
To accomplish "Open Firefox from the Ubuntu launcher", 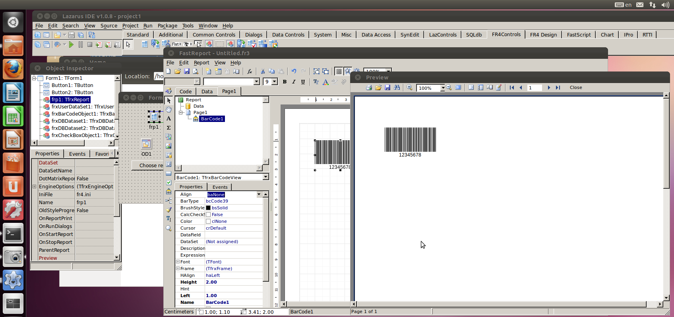I will [x=13, y=70].
